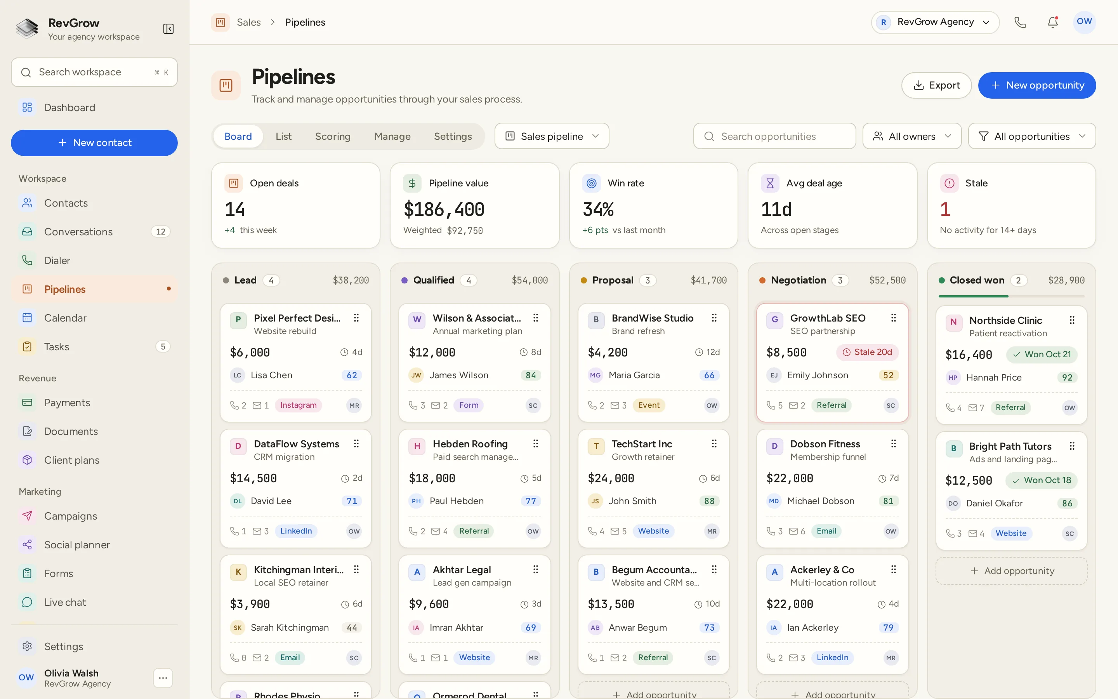Open the phone dialer icon in header
Image resolution: width=1118 pixels, height=699 pixels.
[x=1020, y=22]
